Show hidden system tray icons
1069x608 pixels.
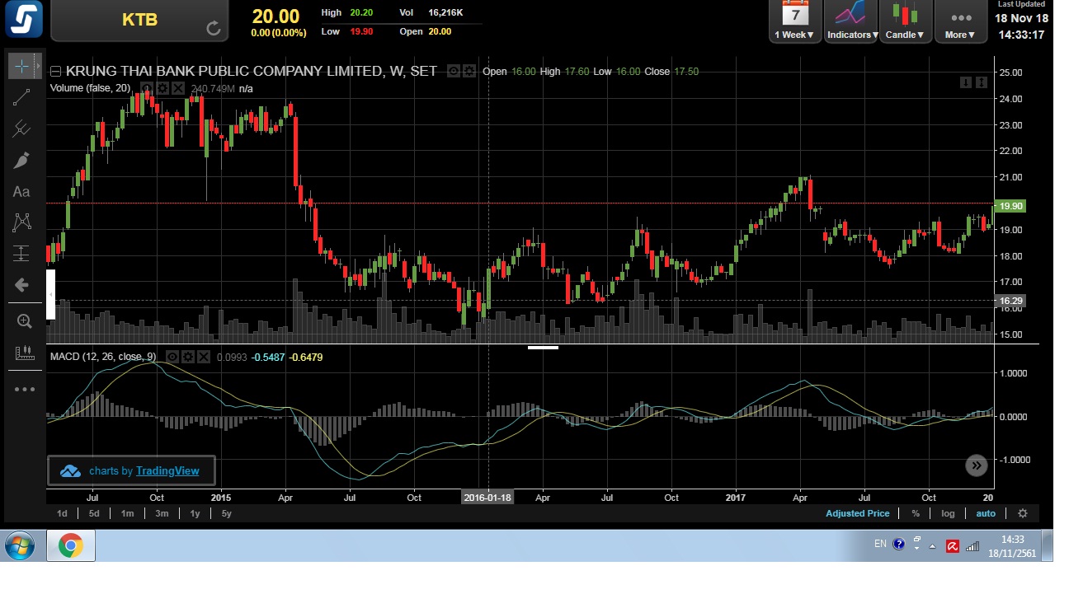(933, 545)
